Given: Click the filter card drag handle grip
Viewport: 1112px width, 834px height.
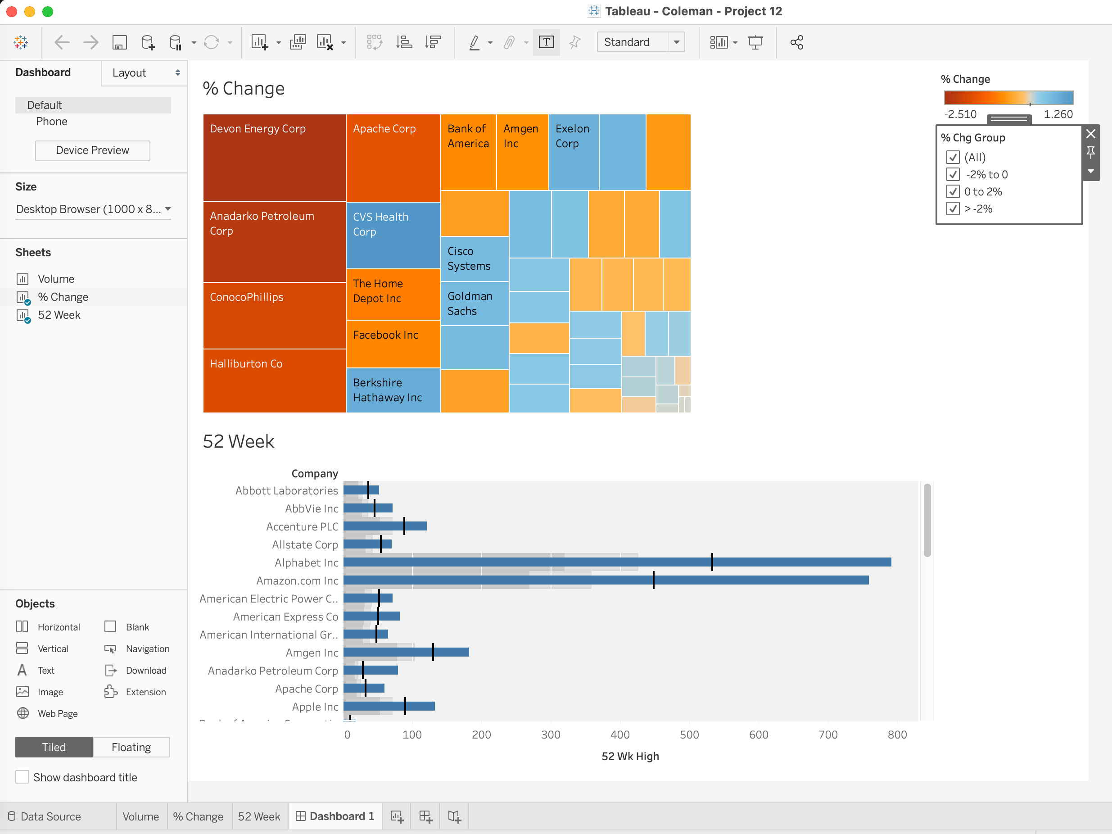Looking at the screenshot, I should pyautogui.click(x=1008, y=119).
